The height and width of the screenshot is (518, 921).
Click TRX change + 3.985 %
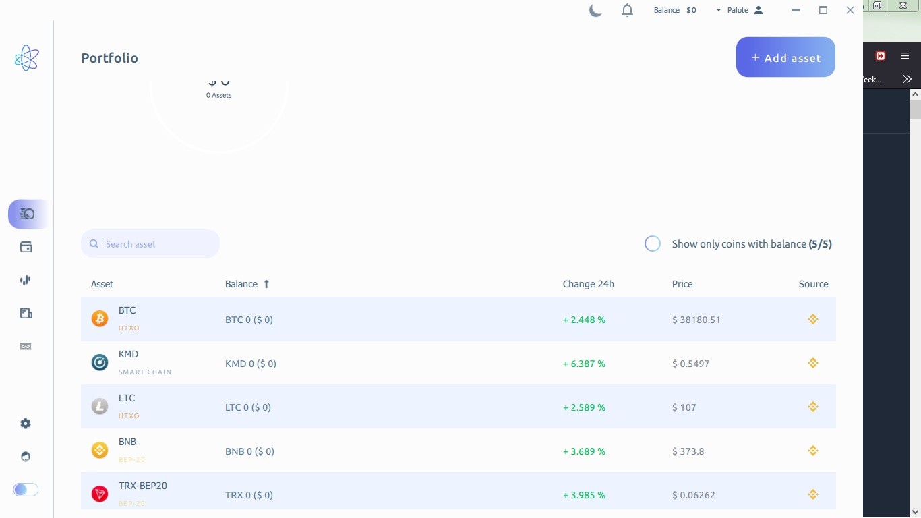pos(584,495)
